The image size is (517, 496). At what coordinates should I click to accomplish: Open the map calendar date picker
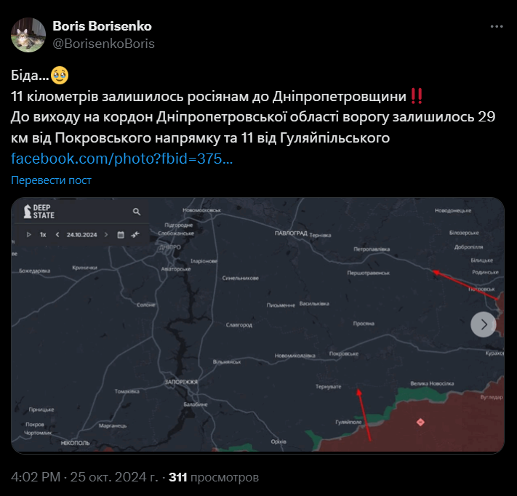(121, 234)
